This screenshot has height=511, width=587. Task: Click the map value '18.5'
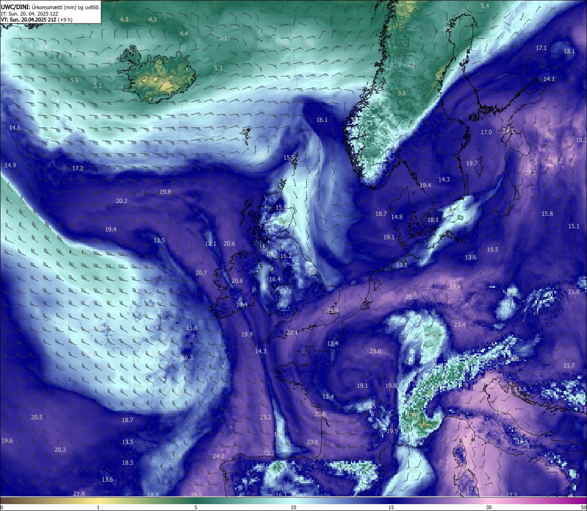coord(127,463)
